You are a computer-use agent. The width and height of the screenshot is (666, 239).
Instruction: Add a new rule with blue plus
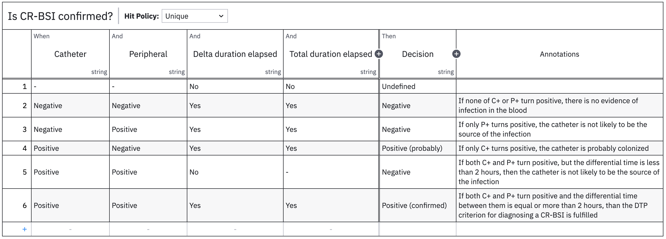(x=25, y=229)
